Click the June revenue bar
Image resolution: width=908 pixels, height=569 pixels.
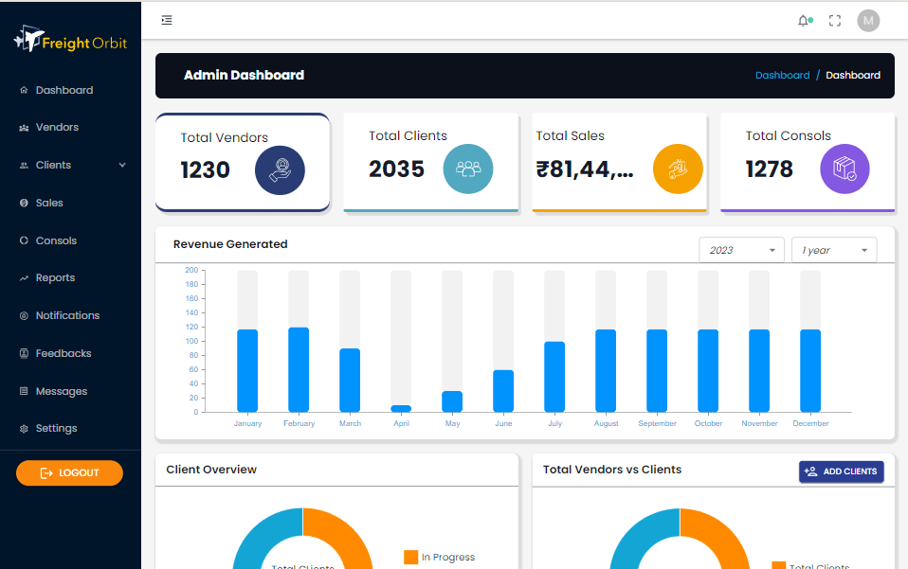[x=503, y=391]
